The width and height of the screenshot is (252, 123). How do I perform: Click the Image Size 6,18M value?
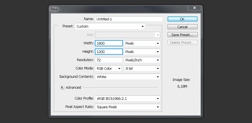click(x=182, y=86)
